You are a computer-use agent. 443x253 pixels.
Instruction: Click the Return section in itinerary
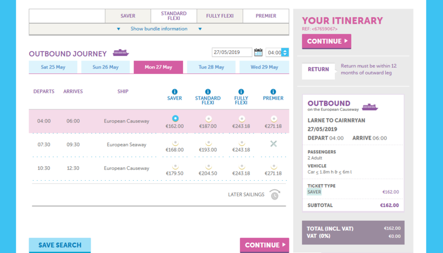tap(318, 69)
